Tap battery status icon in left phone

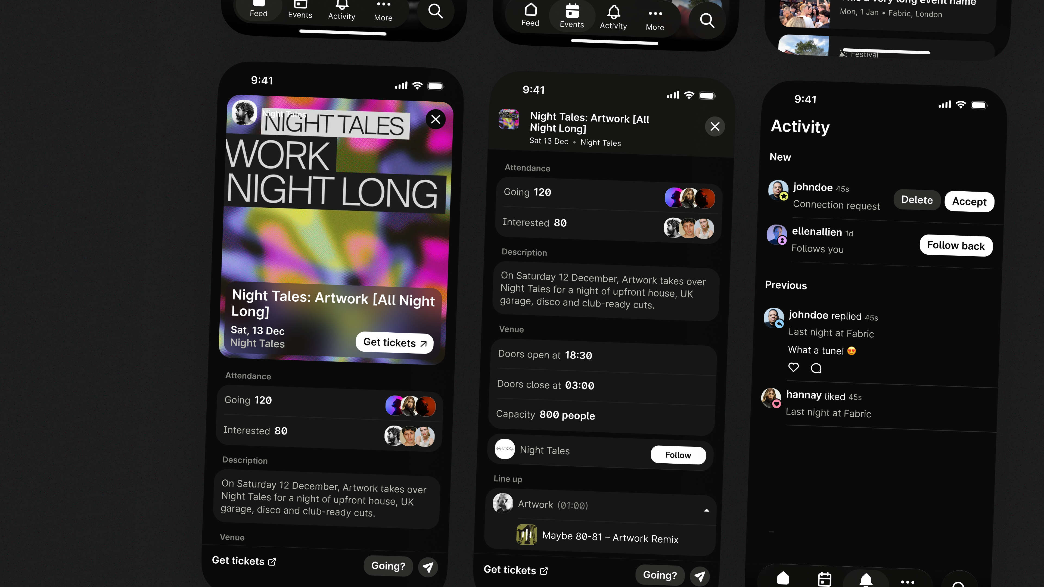436,86
